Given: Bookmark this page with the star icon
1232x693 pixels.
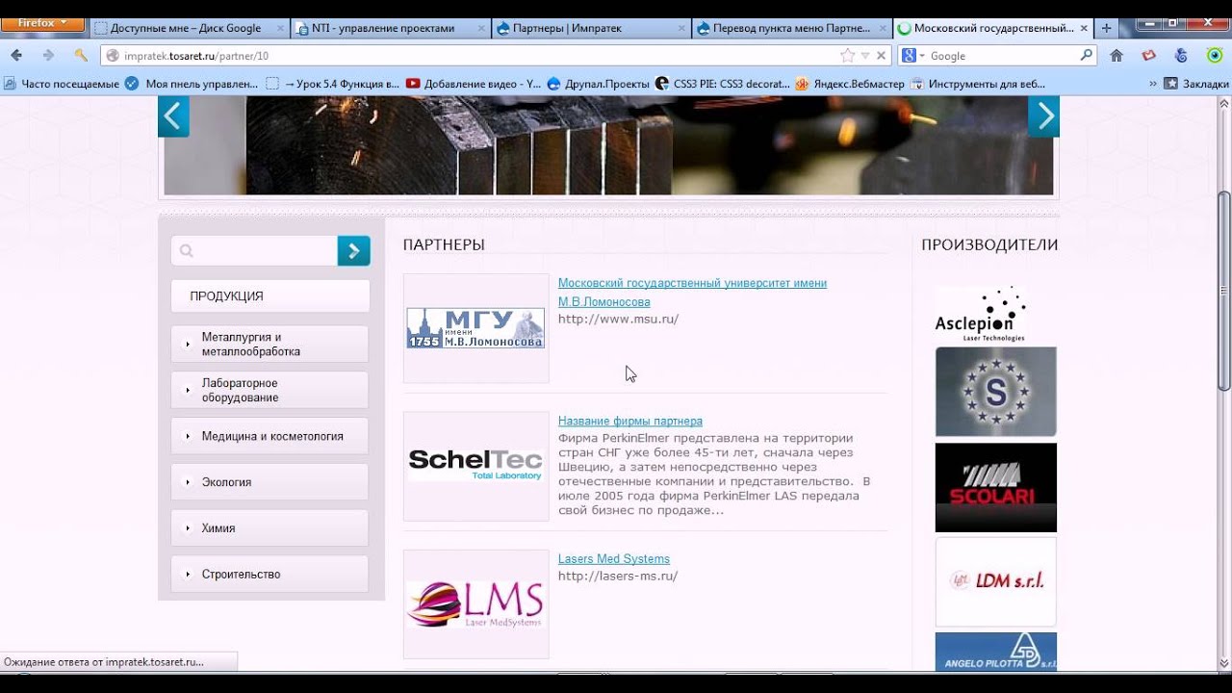Looking at the screenshot, I should click(847, 56).
